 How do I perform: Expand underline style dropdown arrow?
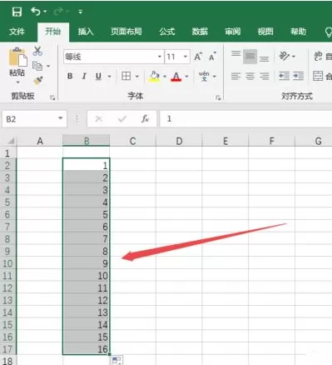pos(109,77)
